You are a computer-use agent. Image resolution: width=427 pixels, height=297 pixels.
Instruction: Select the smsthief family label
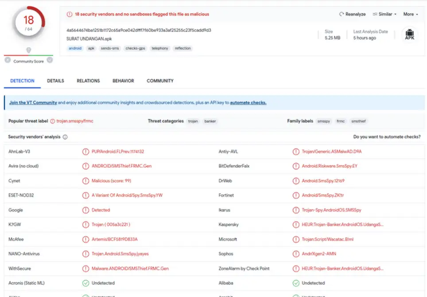[x=358, y=121]
